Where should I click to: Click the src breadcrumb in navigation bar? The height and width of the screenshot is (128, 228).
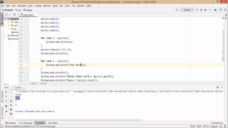[x=18, y=10]
